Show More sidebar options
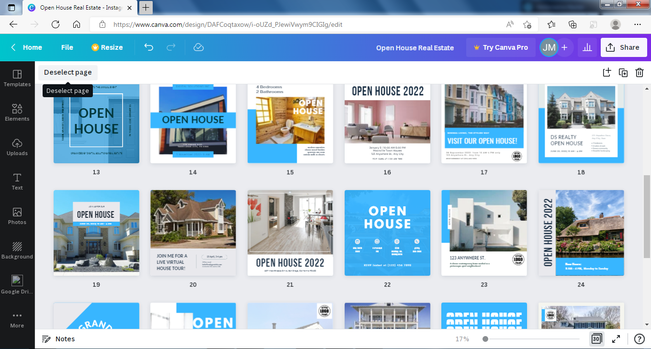 pyautogui.click(x=17, y=319)
